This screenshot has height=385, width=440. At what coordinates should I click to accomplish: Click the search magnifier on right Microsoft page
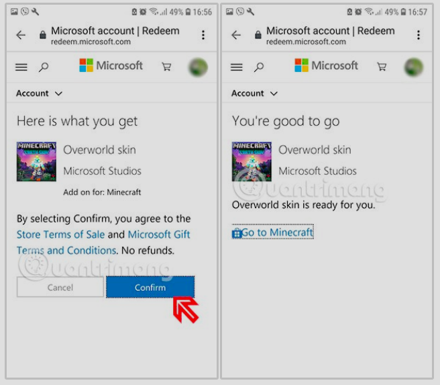click(259, 67)
